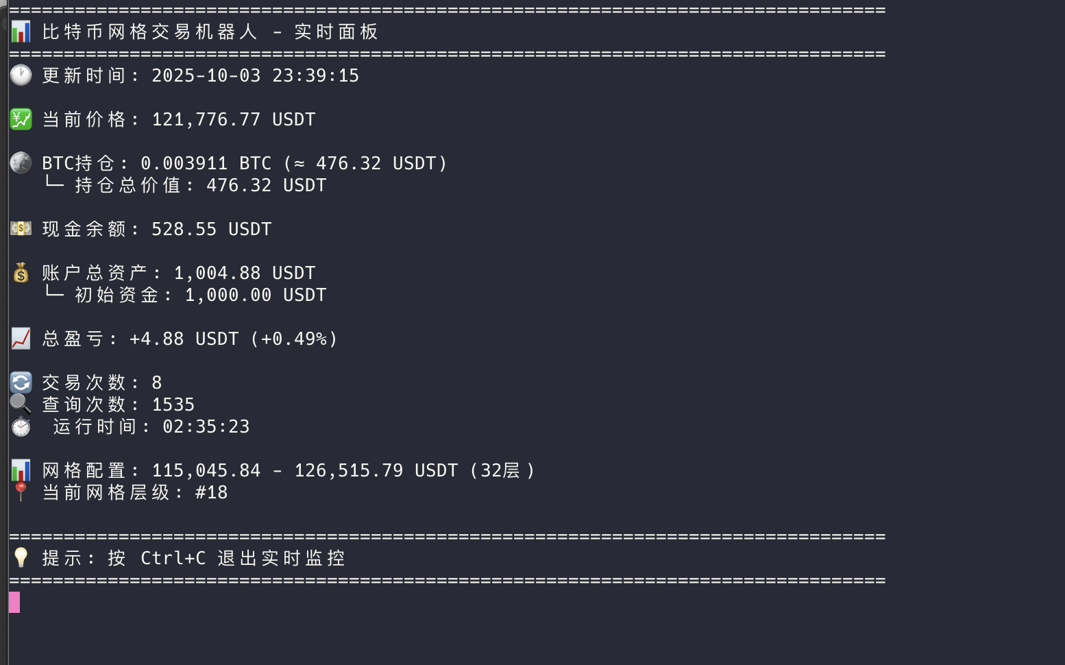The image size is (1065, 665).
Task: Click the globe icon beside BTC持仓
Action: tap(21, 163)
